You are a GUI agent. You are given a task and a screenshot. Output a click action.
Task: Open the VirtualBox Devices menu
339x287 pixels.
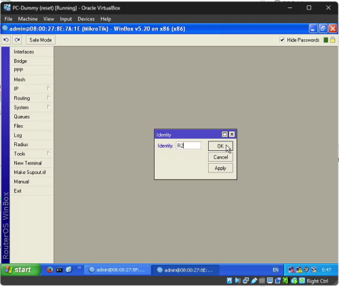click(x=86, y=19)
